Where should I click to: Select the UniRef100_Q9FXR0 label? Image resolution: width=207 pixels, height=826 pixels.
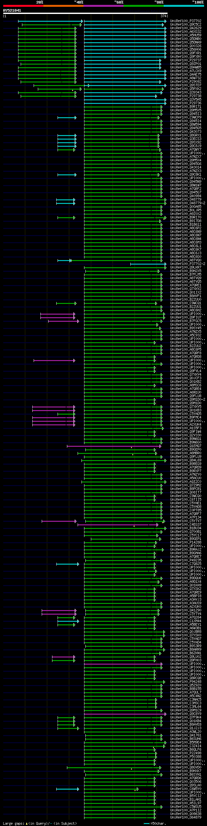pyautogui.click(x=186, y=56)
